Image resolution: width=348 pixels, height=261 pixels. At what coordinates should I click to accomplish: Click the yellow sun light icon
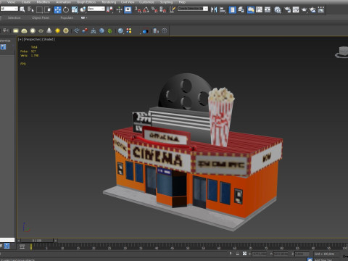point(57,30)
